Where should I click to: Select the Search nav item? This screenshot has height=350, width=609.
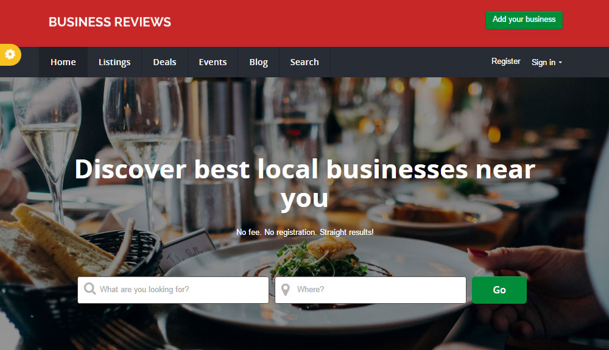(304, 62)
